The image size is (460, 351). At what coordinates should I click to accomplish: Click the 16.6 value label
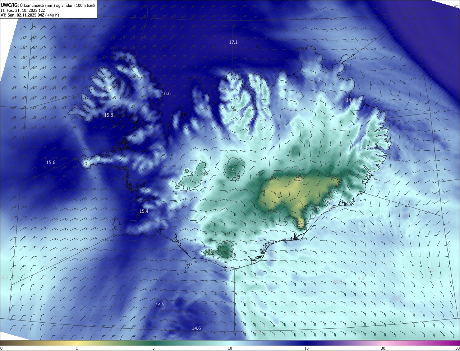pyautogui.click(x=166, y=94)
